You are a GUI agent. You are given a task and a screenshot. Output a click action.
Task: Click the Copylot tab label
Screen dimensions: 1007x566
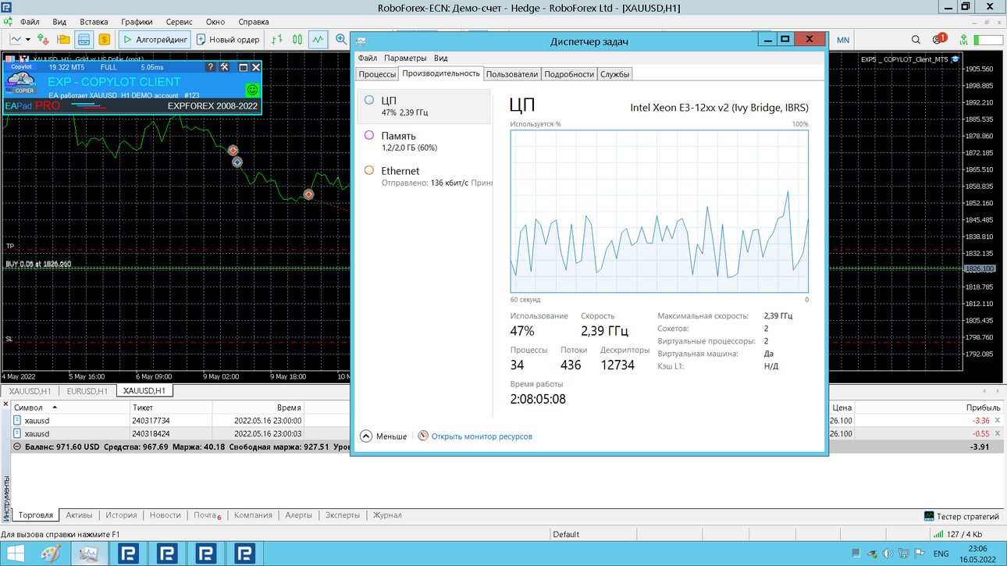pos(21,67)
